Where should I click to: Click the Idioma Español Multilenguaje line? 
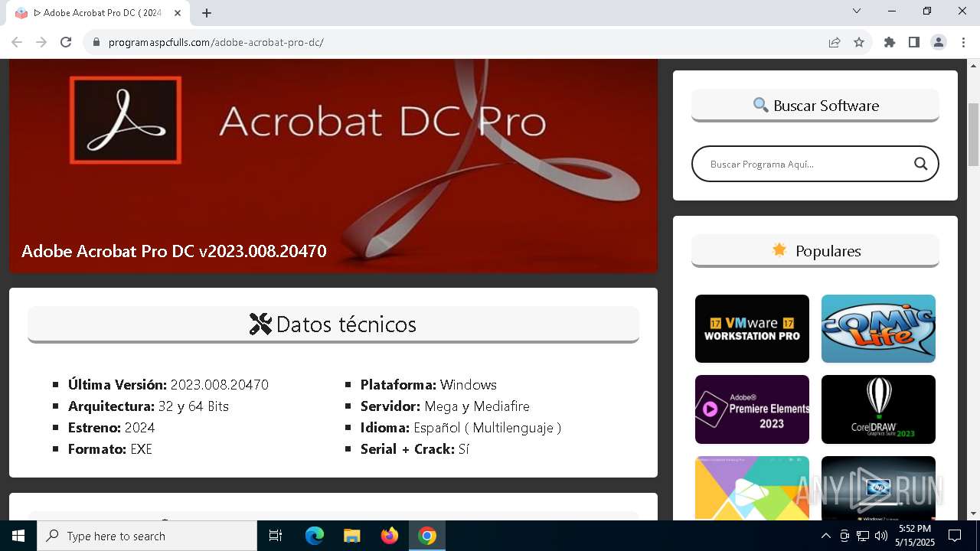click(461, 428)
